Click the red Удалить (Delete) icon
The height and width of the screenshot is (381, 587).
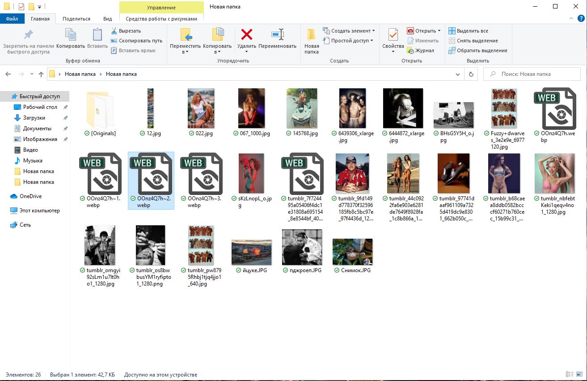(x=246, y=35)
